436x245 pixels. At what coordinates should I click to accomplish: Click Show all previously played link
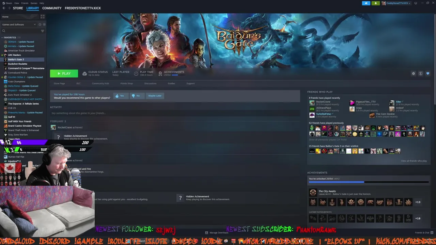(x=328, y=140)
